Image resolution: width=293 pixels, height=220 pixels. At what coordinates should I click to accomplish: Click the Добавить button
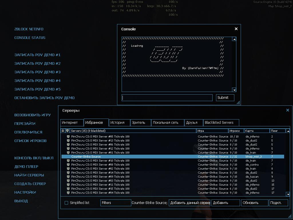tap(225, 203)
